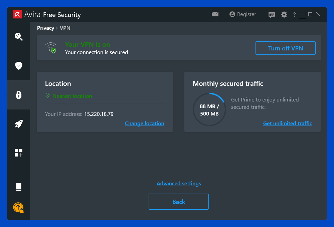The width and height of the screenshot is (334, 227).
Task: Maximize the Avira window
Action: [x=310, y=14]
